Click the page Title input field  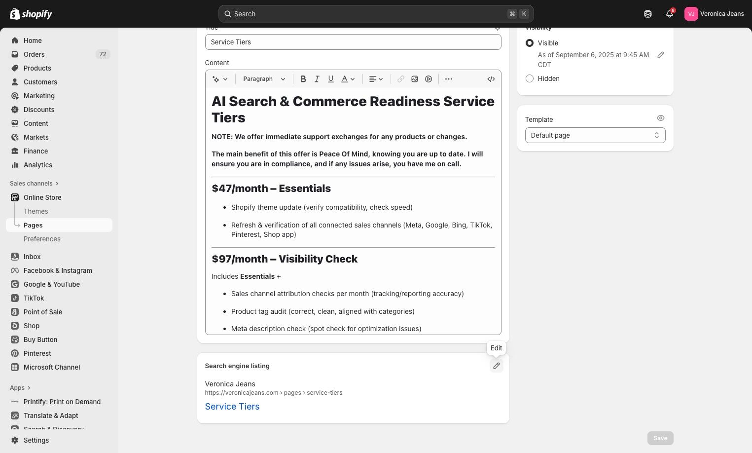tap(353, 42)
